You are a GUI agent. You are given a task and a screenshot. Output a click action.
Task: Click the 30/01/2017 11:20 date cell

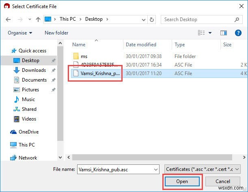[144, 73]
